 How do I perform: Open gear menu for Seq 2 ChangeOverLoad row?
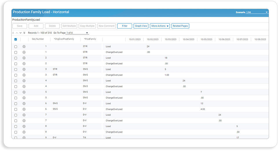pos(24,64)
